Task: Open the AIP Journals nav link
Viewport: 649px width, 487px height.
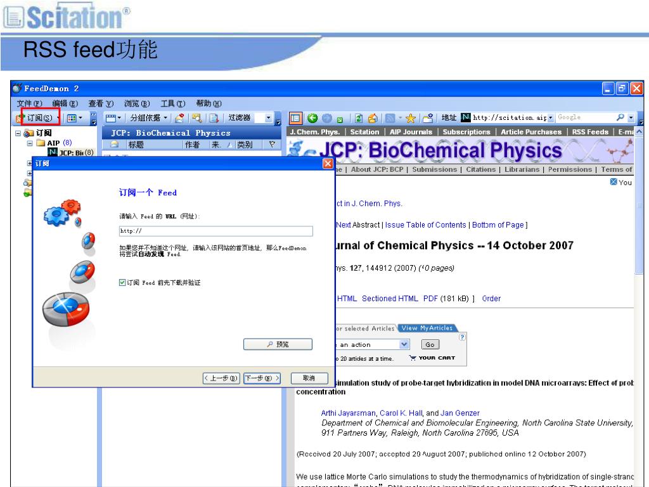Action: (x=411, y=132)
